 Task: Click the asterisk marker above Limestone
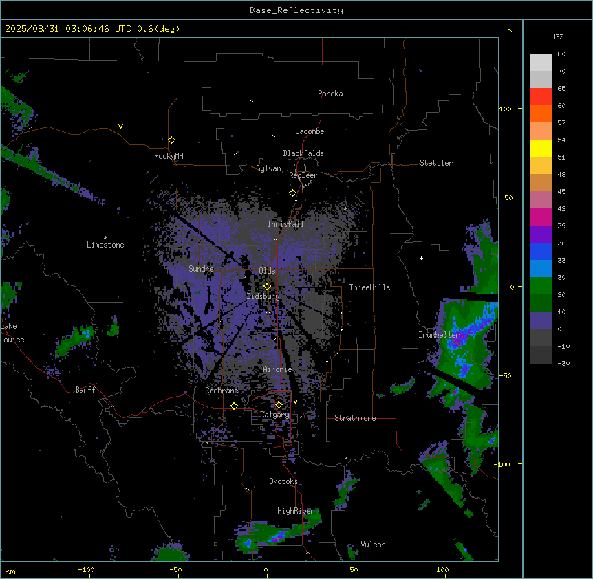coord(105,238)
